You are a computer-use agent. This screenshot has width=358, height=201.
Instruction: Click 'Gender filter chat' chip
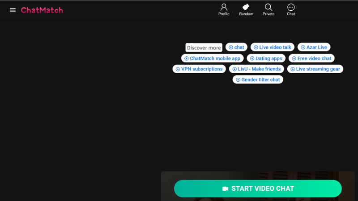[258, 80]
